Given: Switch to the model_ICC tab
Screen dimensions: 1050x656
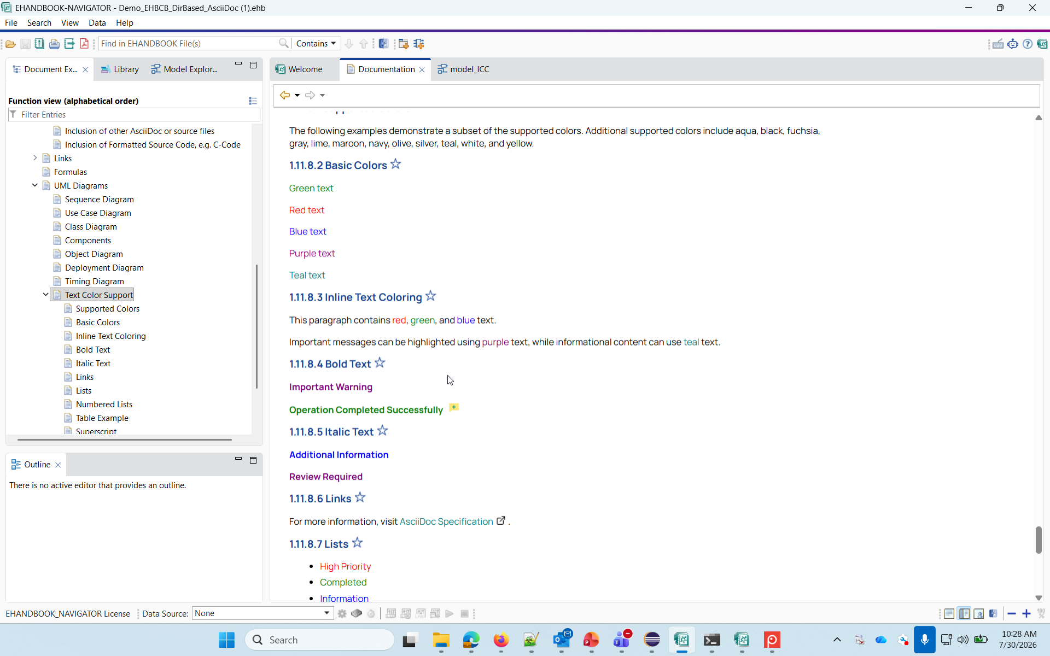Looking at the screenshot, I should click(464, 69).
